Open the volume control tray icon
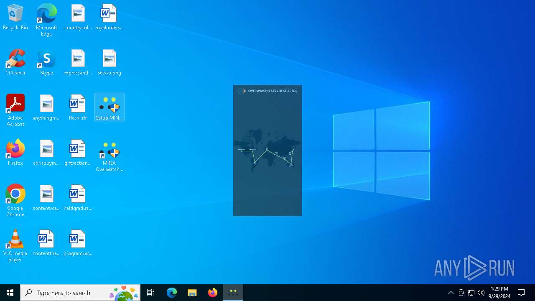 click(x=481, y=293)
